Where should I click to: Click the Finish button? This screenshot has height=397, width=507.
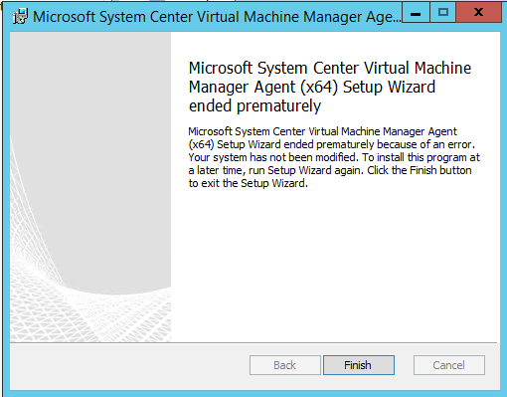tap(359, 365)
